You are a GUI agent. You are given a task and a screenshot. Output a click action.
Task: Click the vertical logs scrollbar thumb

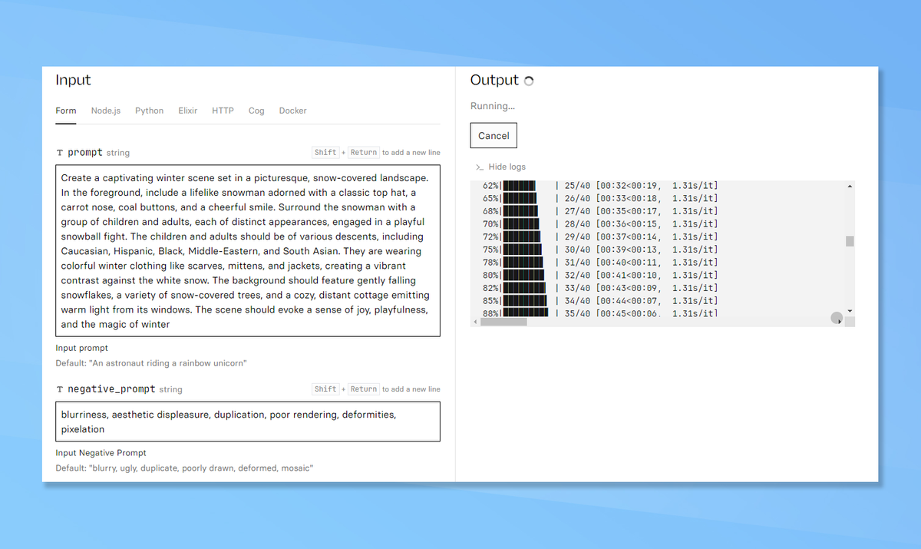849,242
